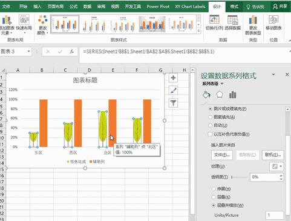The image size is (291, 221).
Task: Click formula bar cancel X icon
Action: pyautogui.click(x=48, y=51)
